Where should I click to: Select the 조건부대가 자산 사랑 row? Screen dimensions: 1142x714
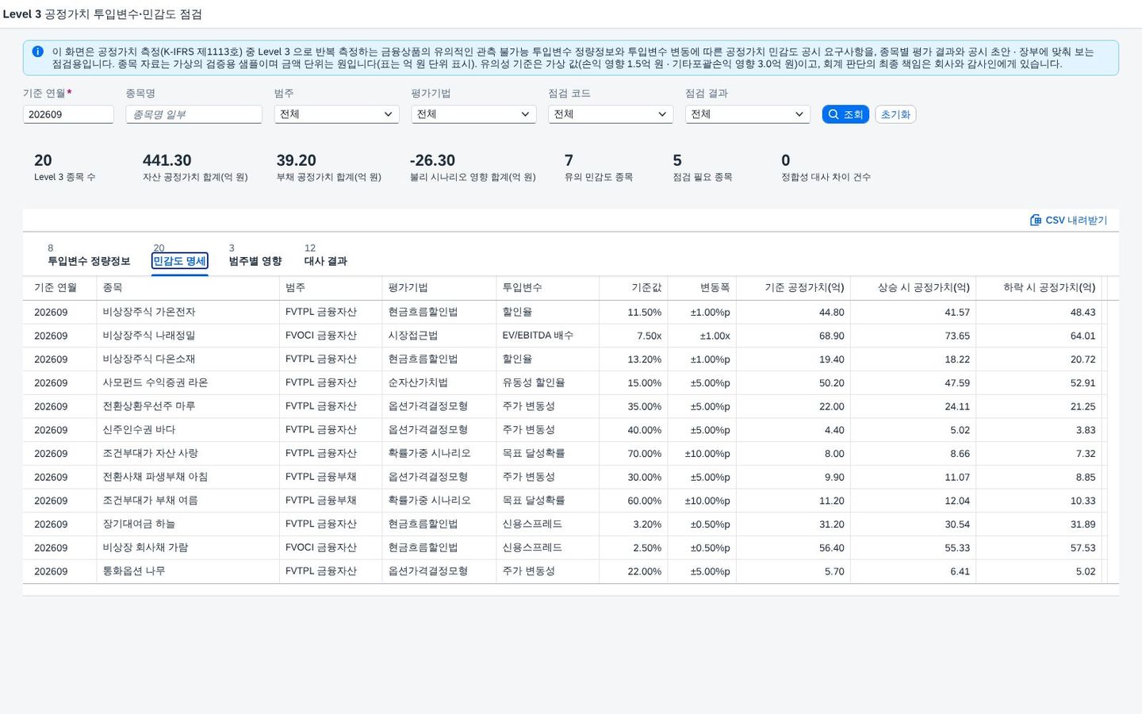tap(565, 454)
